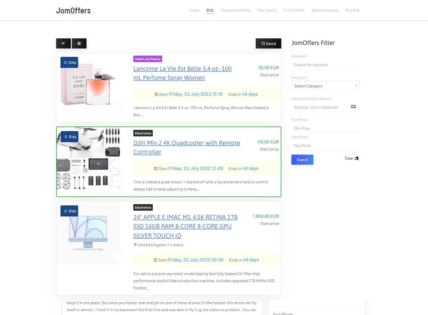Open the Select Category dropdown

325,86
